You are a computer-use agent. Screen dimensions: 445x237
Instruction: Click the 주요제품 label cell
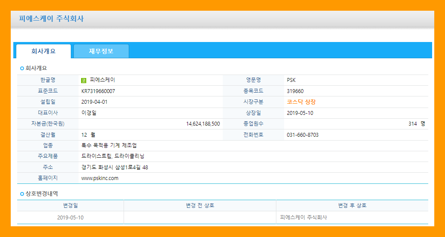48,156
